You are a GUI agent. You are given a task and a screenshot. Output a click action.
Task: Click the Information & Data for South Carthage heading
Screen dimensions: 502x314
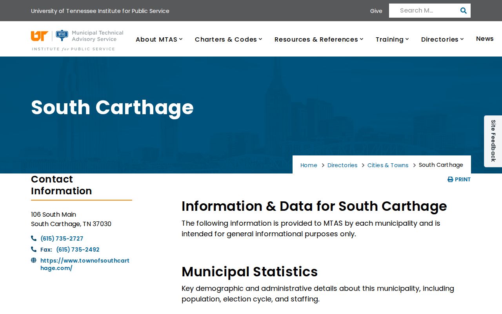[x=314, y=206]
